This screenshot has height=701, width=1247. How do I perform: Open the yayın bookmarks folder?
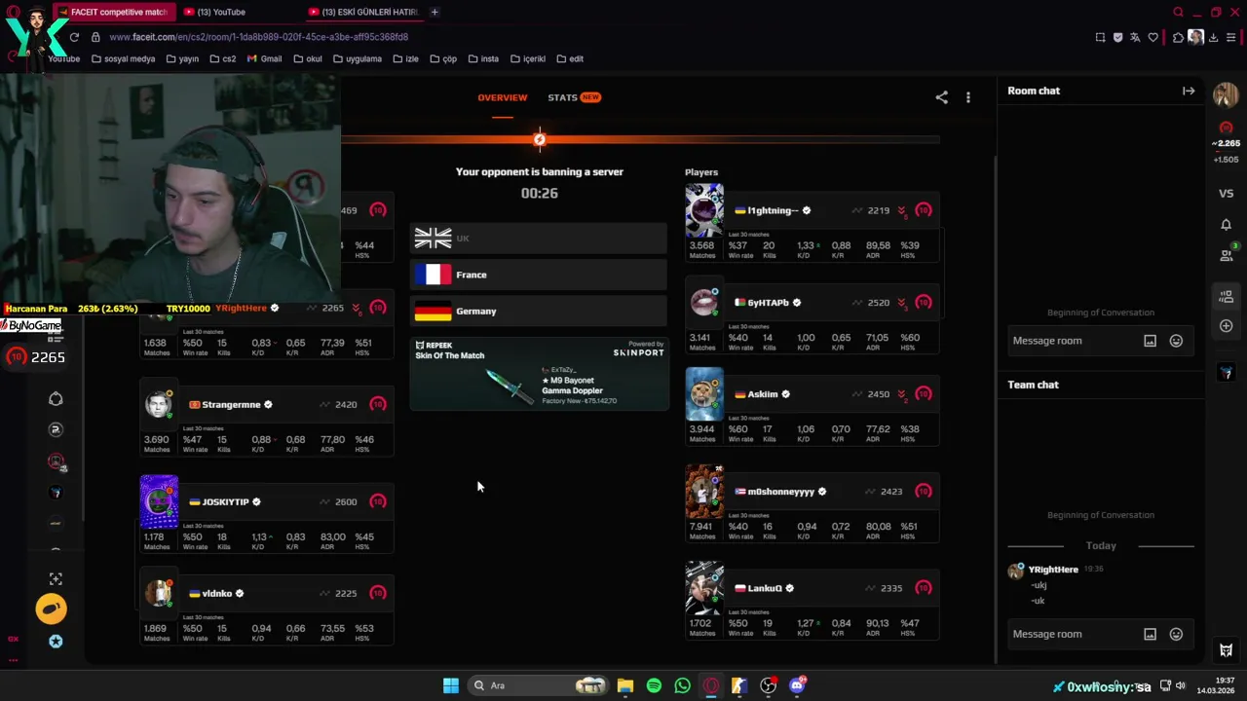pyautogui.click(x=182, y=58)
